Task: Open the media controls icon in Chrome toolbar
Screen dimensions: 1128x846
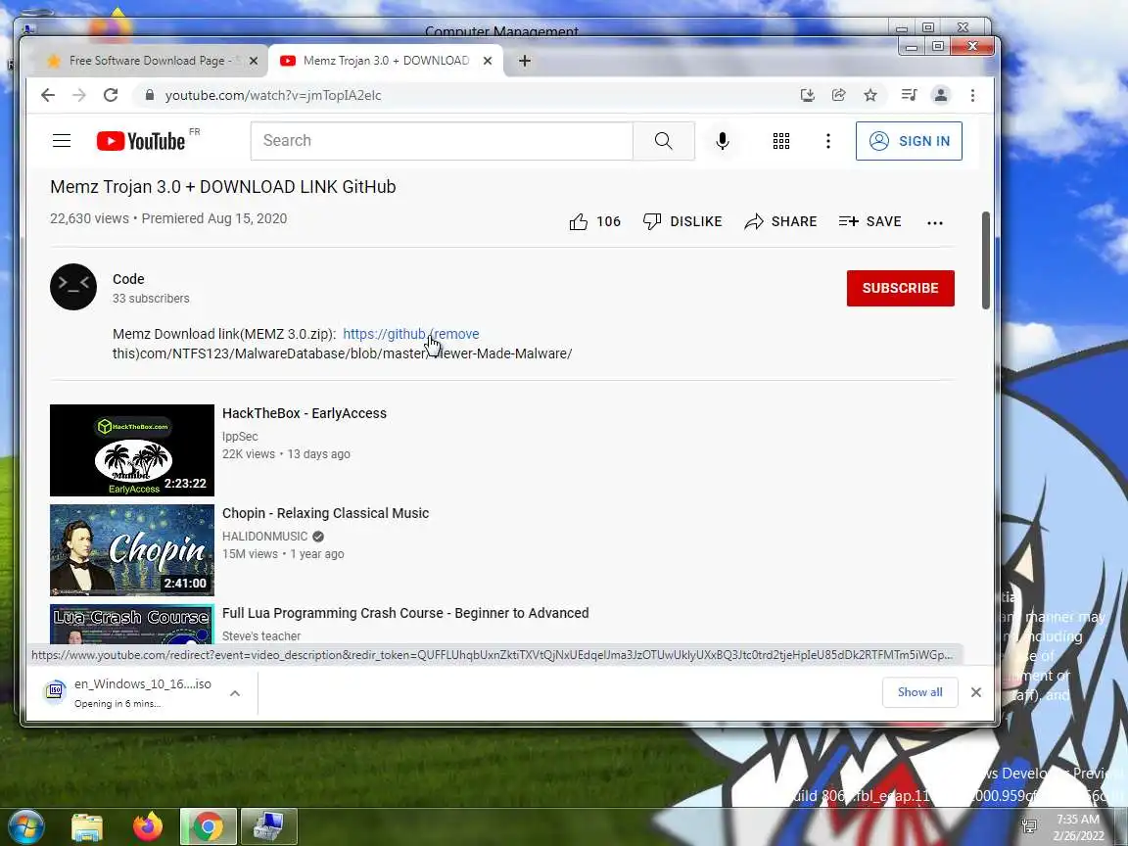Action: pyautogui.click(x=909, y=95)
